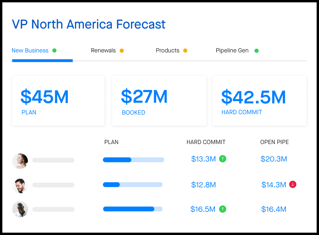Click the name placeholder in the $12.8M row
Viewport: 319px width, 235px height.
pyautogui.click(x=53, y=185)
